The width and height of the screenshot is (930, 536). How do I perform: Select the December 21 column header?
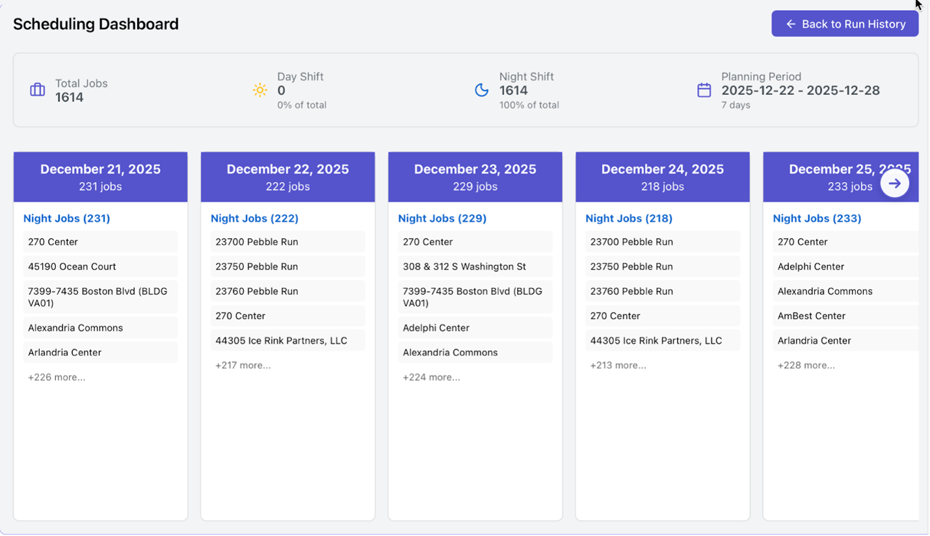click(100, 176)
